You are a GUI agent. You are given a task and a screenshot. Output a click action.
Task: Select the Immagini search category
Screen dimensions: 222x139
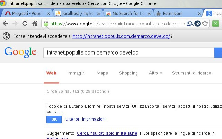77,73
